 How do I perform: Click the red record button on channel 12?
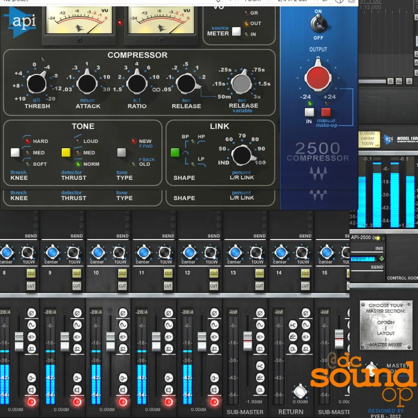coord(214,402)
